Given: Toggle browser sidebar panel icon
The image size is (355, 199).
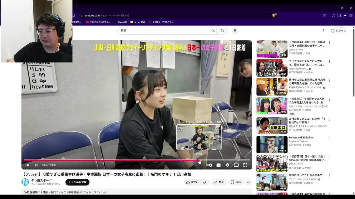Looking at the screenshot, I should 339,15.
